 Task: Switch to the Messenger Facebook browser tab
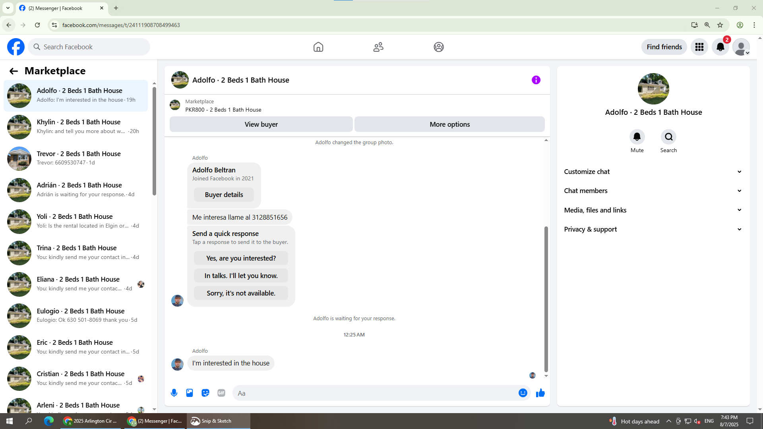pos(62,8)
